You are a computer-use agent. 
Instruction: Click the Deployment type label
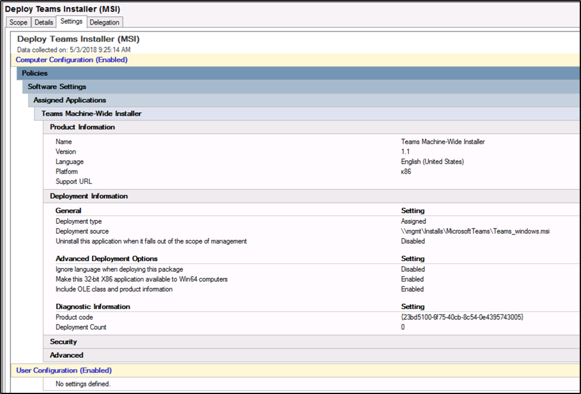78,221
